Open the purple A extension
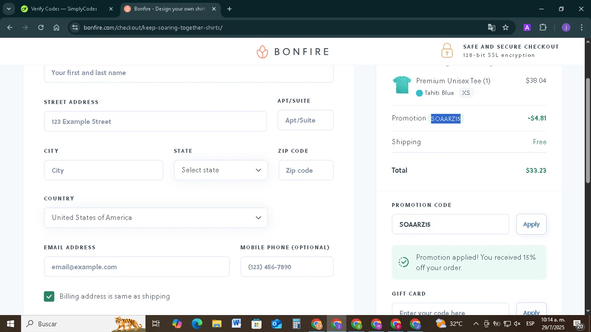 [x=527, y=28]
